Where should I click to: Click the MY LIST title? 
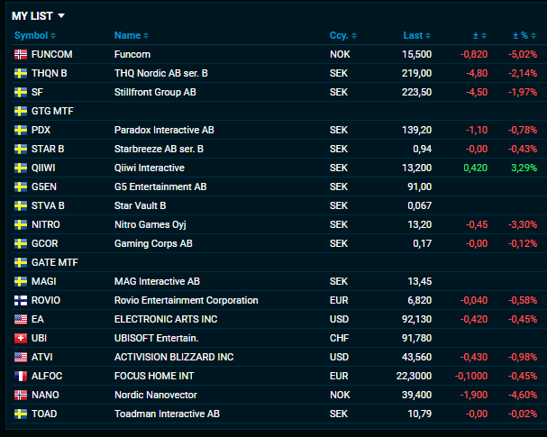point(32,16)
